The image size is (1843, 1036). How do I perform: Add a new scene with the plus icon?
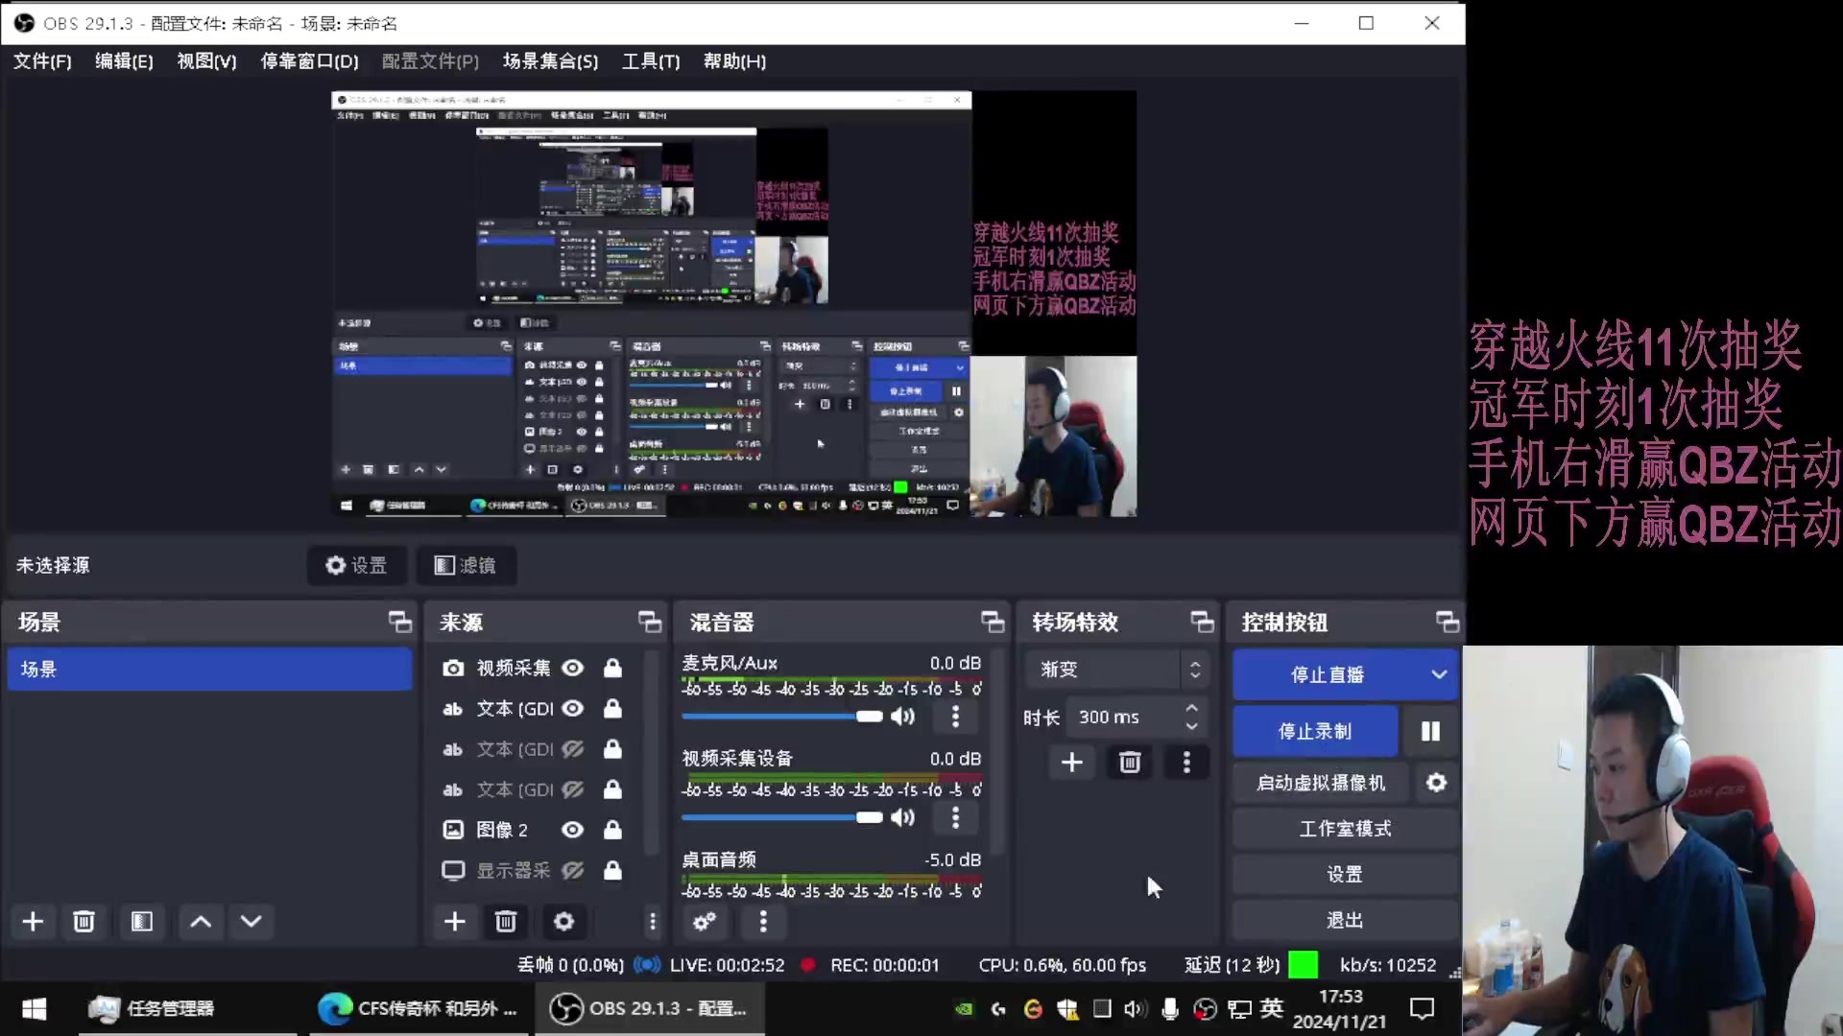tap(33, 922)
